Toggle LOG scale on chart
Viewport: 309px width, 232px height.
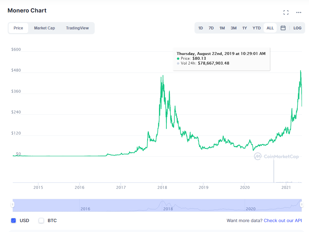[297, 28]
